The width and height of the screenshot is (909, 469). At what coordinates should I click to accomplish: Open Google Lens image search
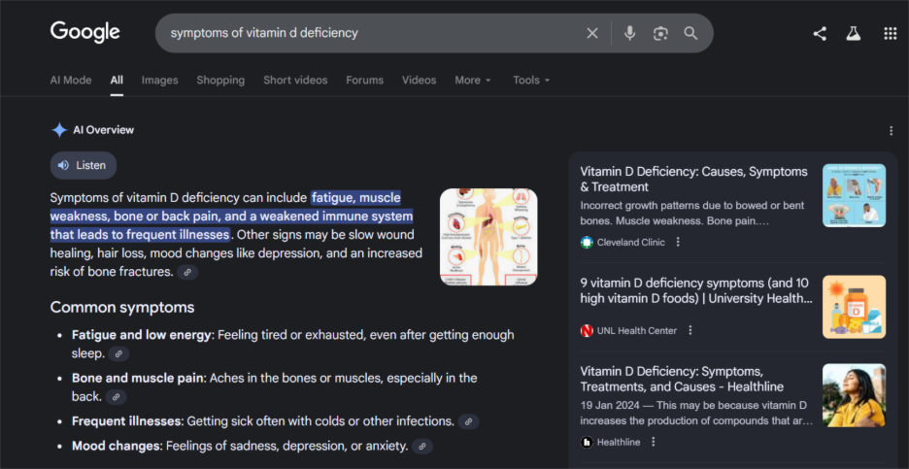660,33
